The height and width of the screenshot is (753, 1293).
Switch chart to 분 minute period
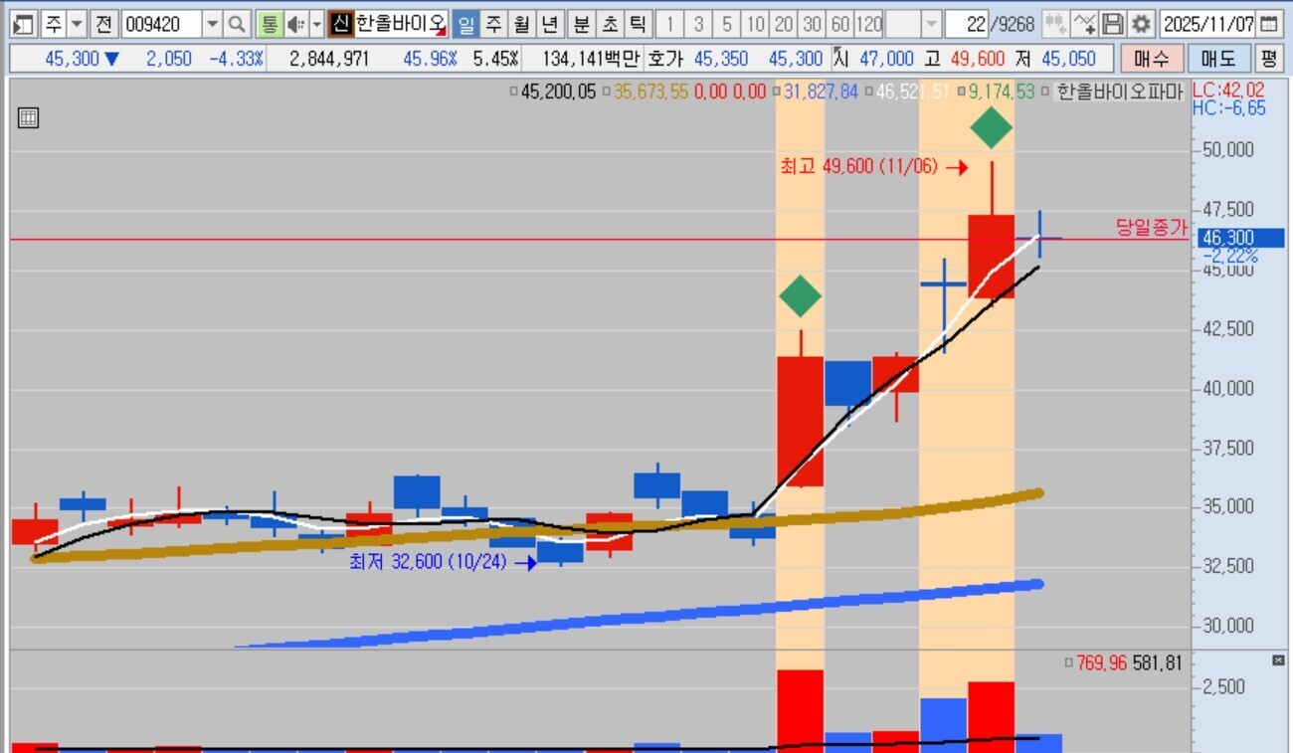(x=581, y=24)
